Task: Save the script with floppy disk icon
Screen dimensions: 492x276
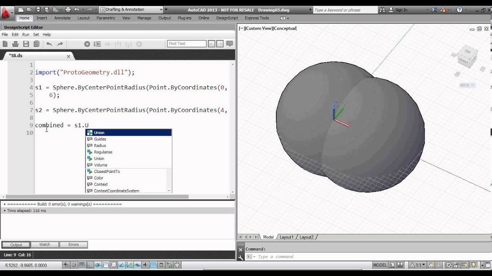Action: tap(26, 44)
